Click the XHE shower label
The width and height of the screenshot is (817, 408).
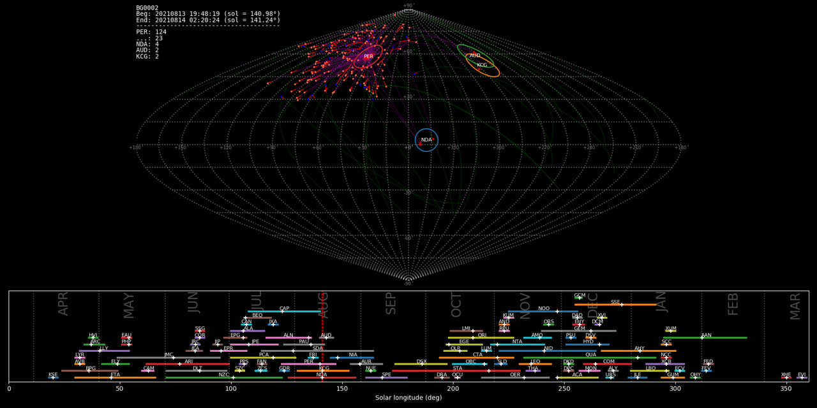[786, 375]
